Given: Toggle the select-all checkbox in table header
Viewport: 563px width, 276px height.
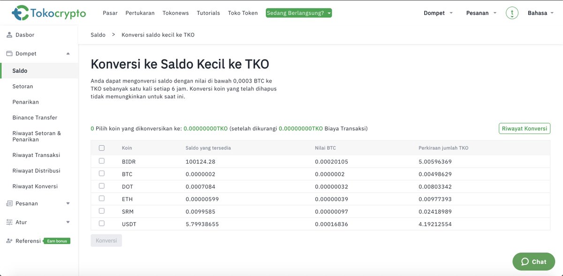Looking at the screenshot, I should coord(102,148).
